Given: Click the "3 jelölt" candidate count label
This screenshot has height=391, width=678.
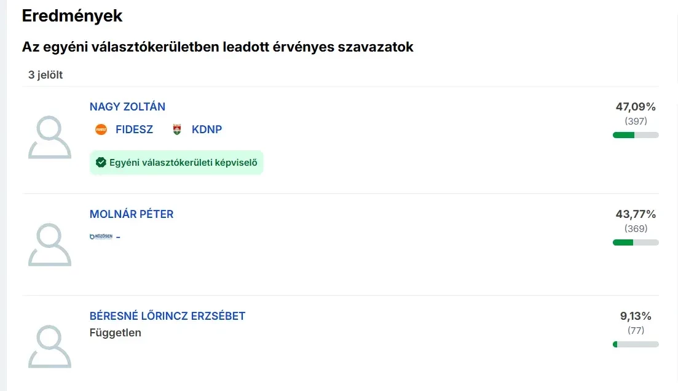Looking at the screenshot, I should (45, 75).
